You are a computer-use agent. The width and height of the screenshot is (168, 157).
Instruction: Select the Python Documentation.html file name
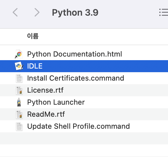click(75, 54)
